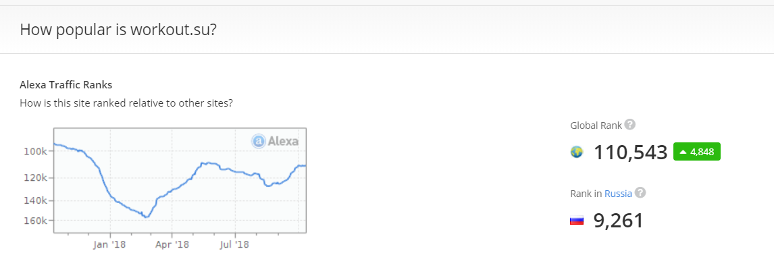Click the question mark next to Rank in Russia
Image resolution: width=774 pixels, height=280 pixels.
pos(640,193)
